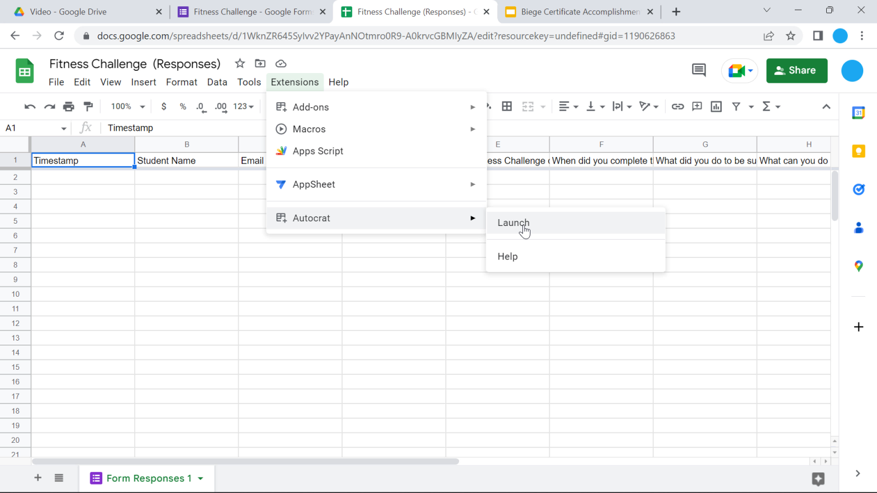Click the green Share button
The width and height of the screenshot is (877, 493).
point(796,70)
